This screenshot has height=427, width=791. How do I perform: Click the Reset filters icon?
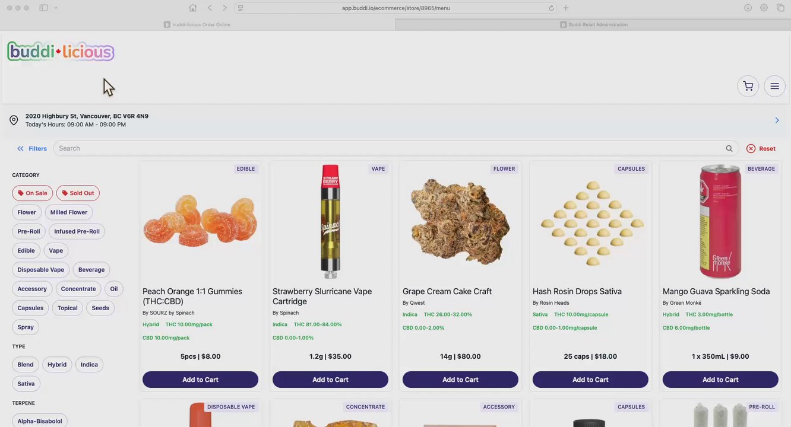pyautogui.click(x=751, y=148)
